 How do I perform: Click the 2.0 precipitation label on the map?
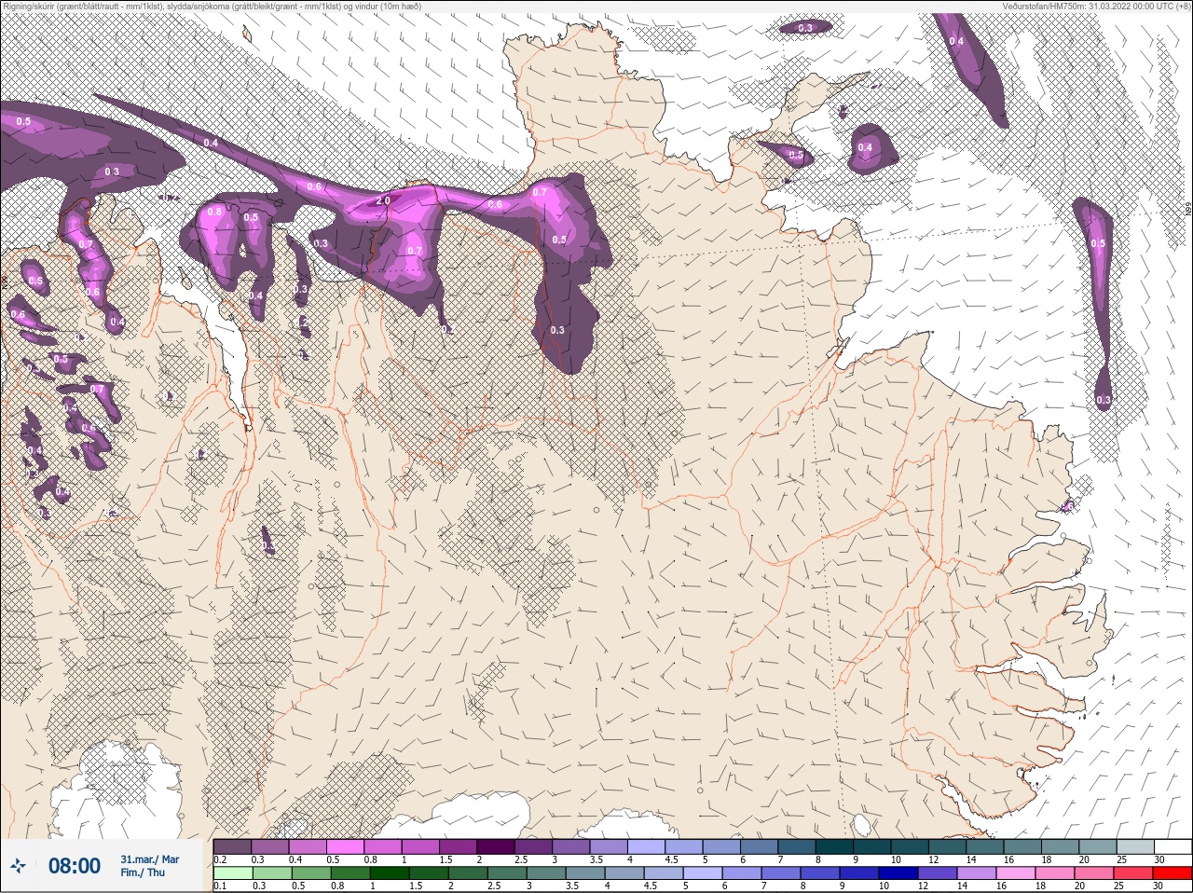click(383, 200)
